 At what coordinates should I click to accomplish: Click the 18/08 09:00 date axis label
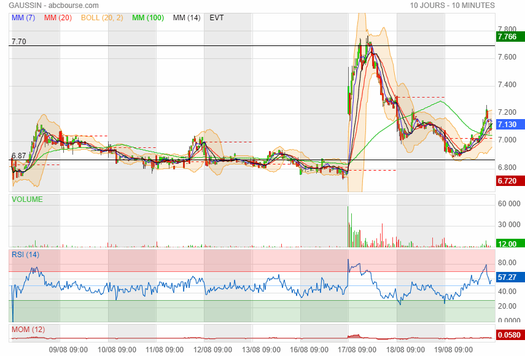click(405, 350)
